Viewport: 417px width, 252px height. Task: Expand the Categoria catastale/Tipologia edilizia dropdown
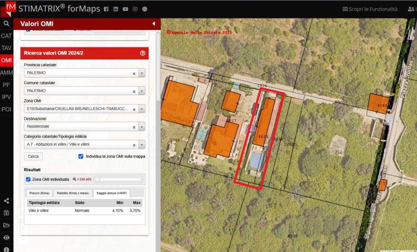tap(142, 145)
